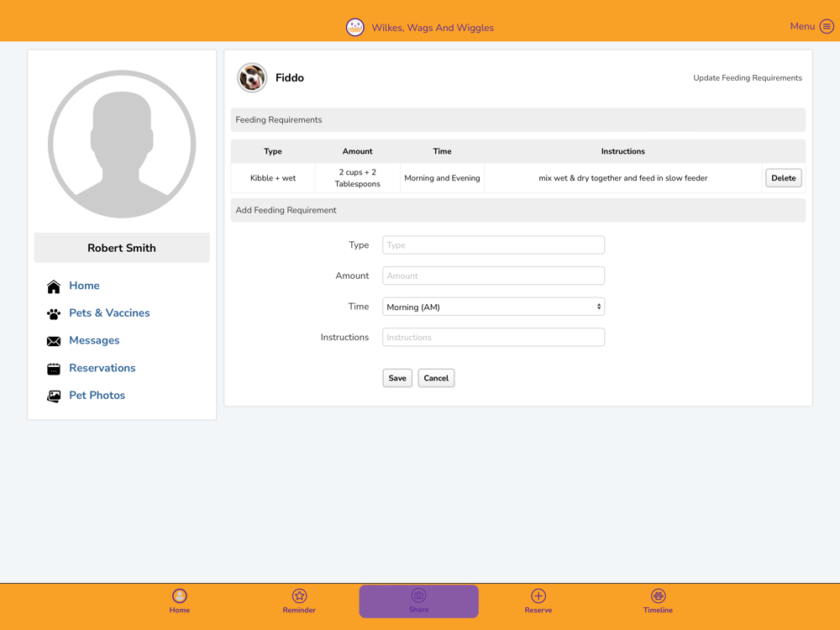Click the Share label in bottom bar

coord(418,610)
